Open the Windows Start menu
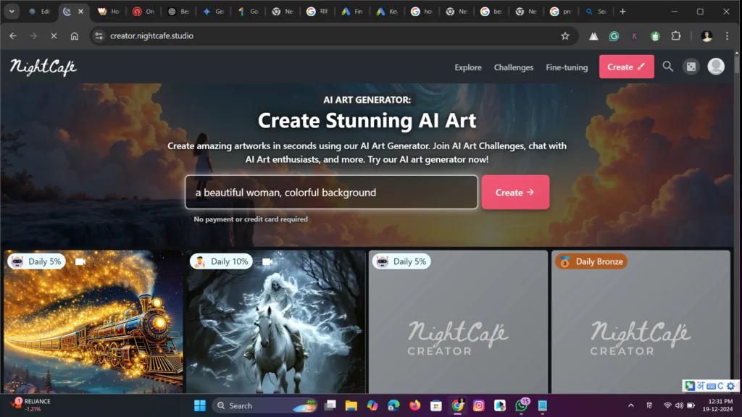The image size is (742, 417). (x=200, y=405)
